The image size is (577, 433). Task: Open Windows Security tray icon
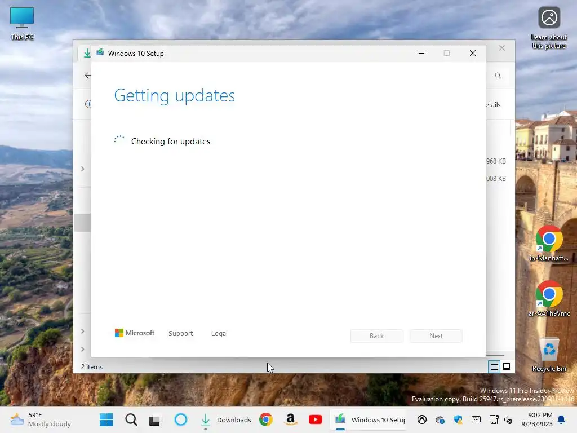[458, 419]
